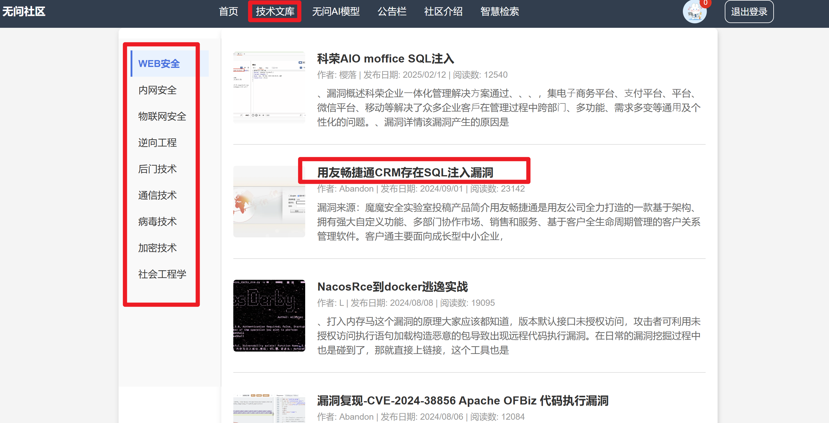Select the 物联网安全 category

coord(162,116)
